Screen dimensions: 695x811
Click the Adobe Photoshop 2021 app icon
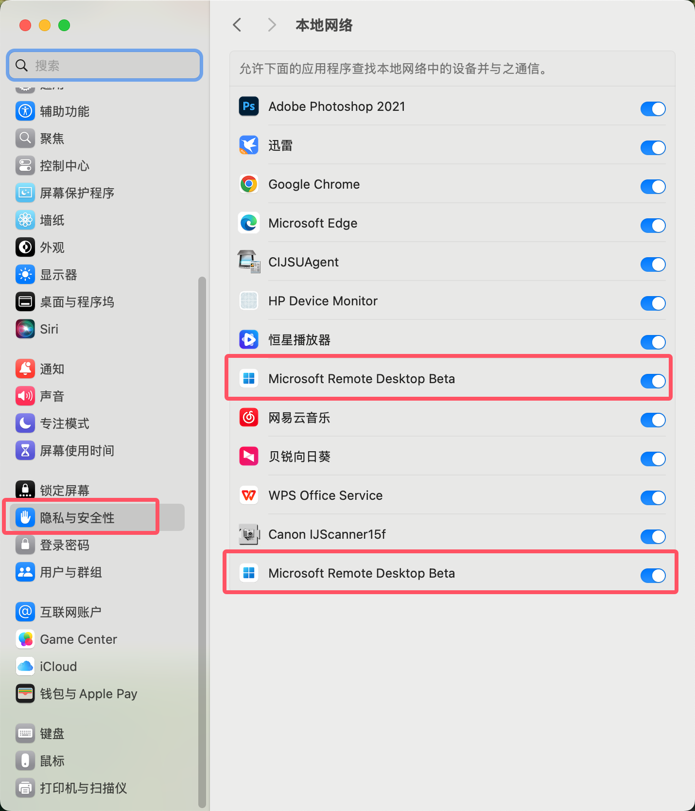(249, 106)
